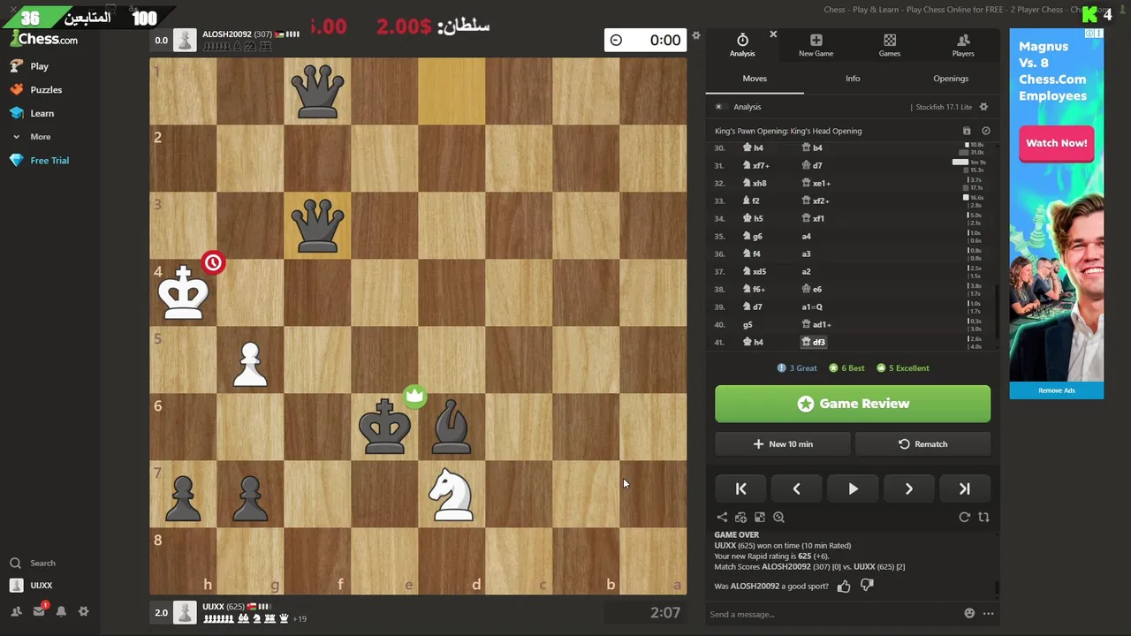This screenshot has height=636, width=1131.
Task: Open the New Game tab
Action: [816, 45]
